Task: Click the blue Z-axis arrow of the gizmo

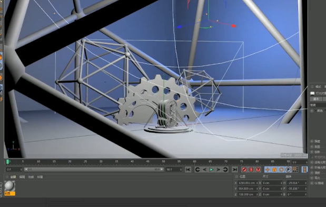Action: (179, 27)
